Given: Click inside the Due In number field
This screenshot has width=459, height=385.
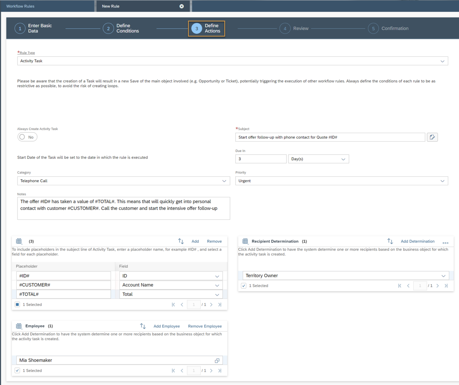Looking at the screenshot, I should click(261, 159).
